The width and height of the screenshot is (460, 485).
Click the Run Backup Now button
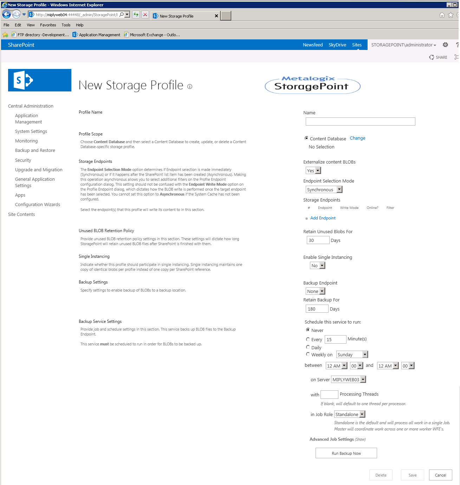pyautogui.click(x=346, y=453)
